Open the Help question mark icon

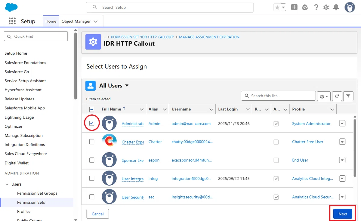[316, 8]
